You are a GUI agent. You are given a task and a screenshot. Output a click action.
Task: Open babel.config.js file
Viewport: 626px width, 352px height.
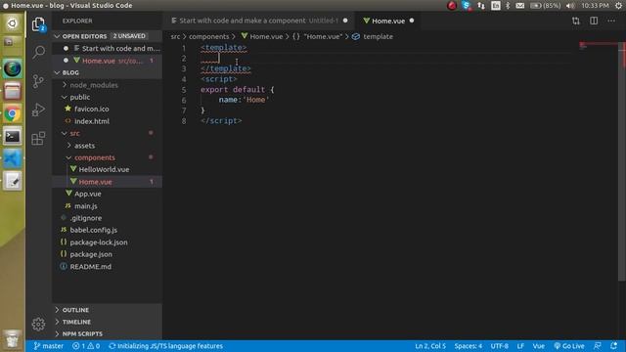tap(107, 230)
